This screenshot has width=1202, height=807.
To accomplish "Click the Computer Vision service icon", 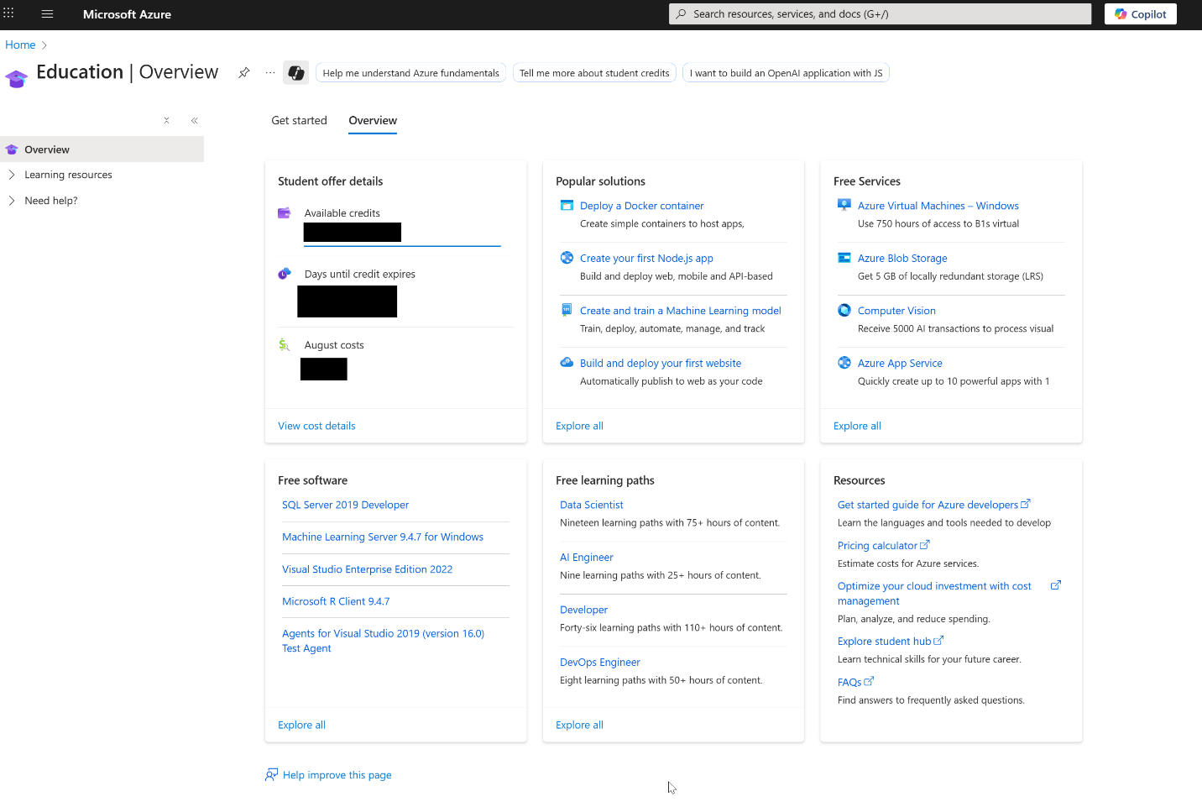I will point(844,311).
